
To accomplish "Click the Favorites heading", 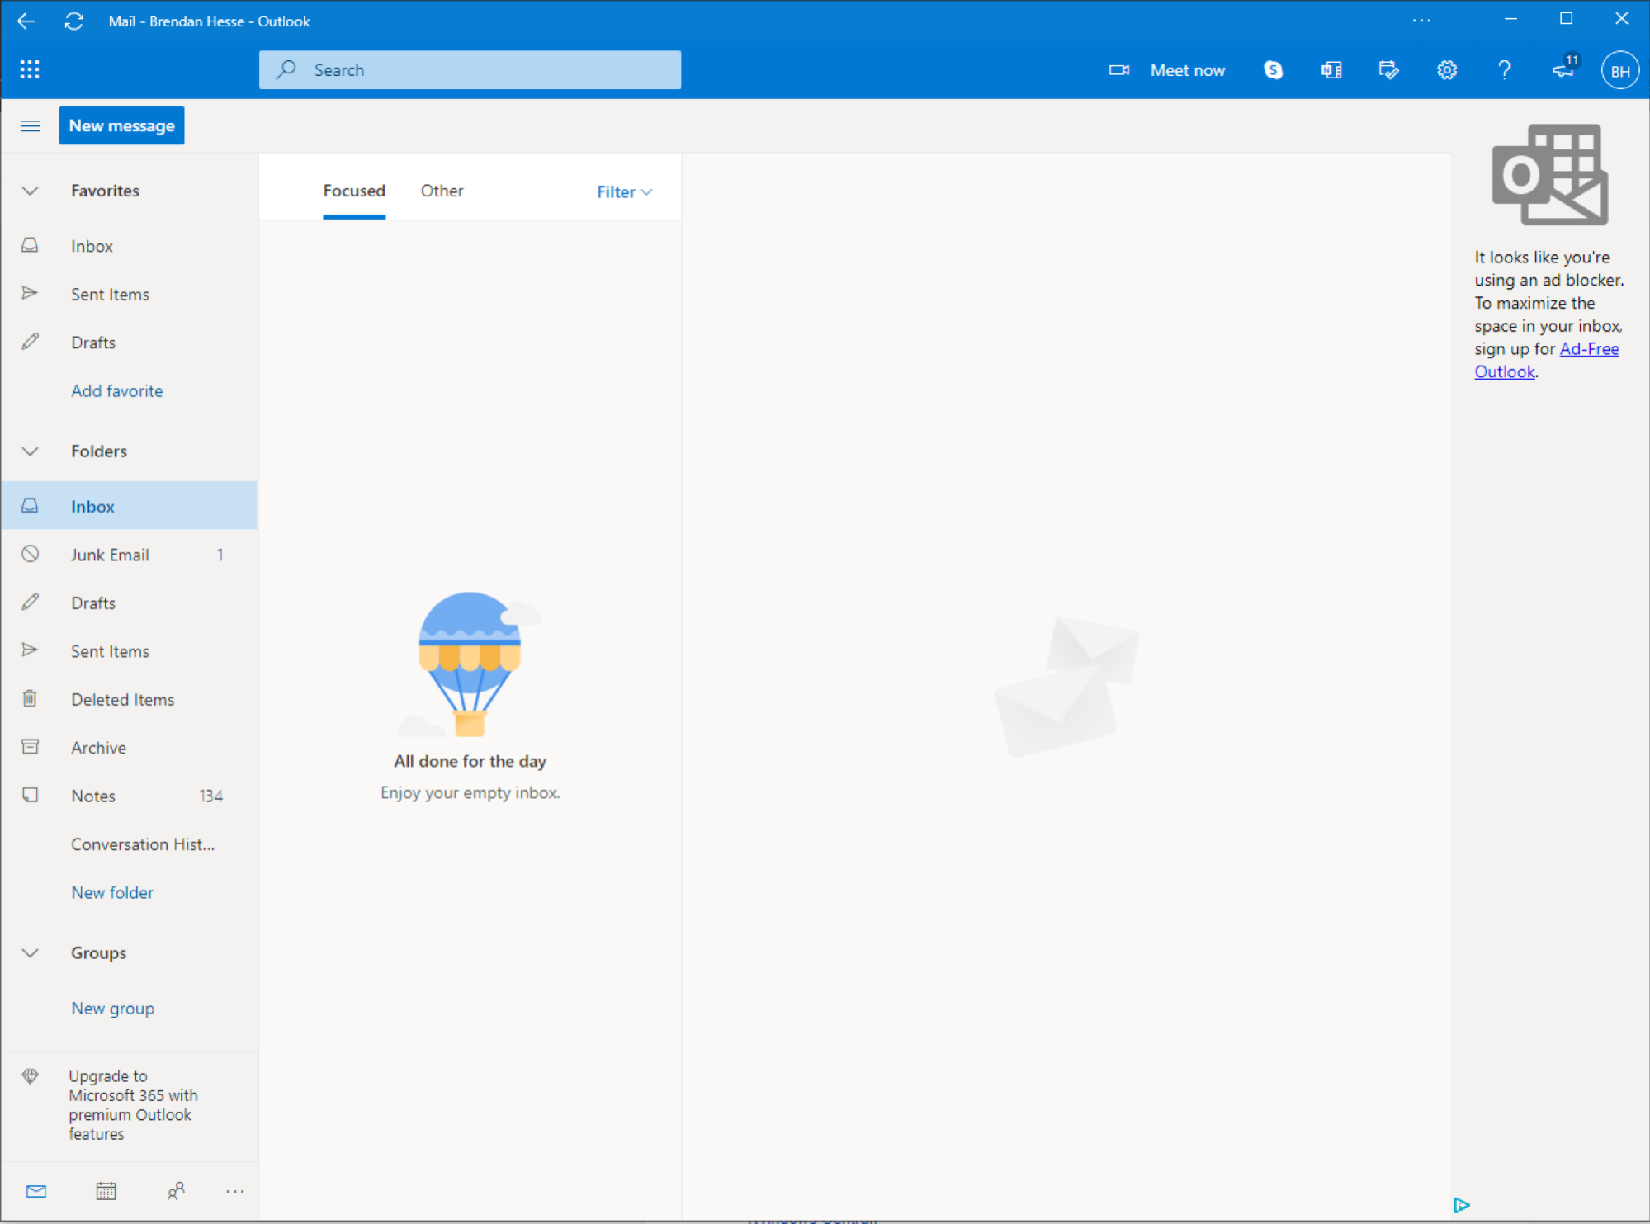I will pos(105,191).
